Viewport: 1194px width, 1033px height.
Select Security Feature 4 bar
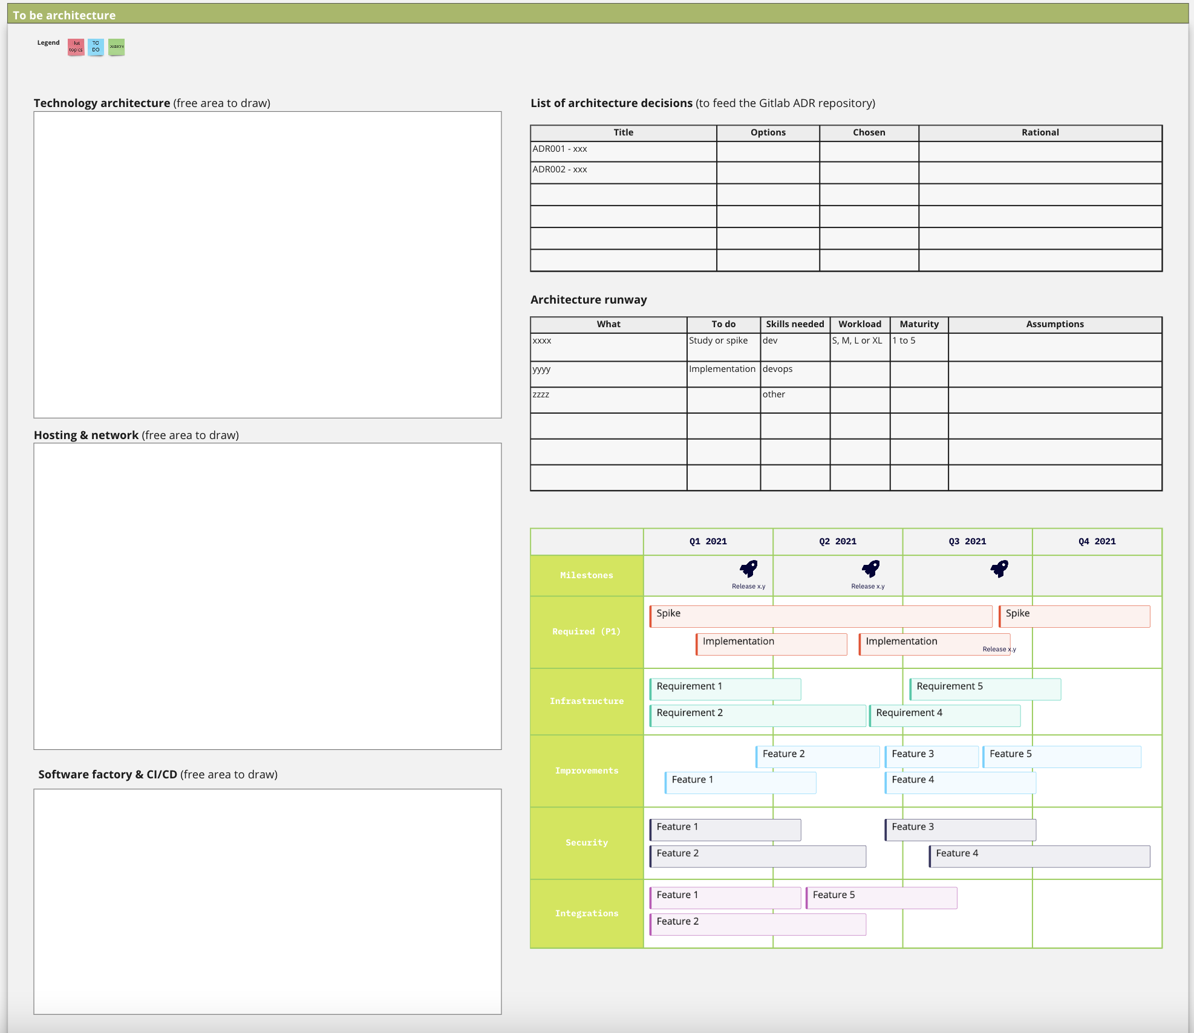pyautogui.click(x=1039, y=856)
